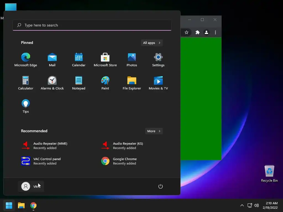Image resolution: width=283 pixels, height=212 pixels.
Task: Open Chrome's Extensions puzzle icon
Action: pyautogui.click(x=197, y=33)
